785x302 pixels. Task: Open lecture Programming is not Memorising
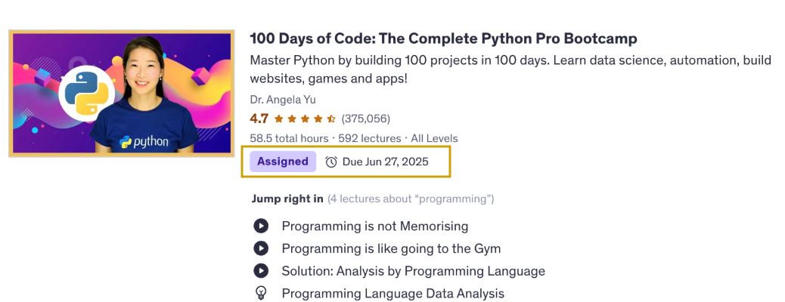click(375, 226)
